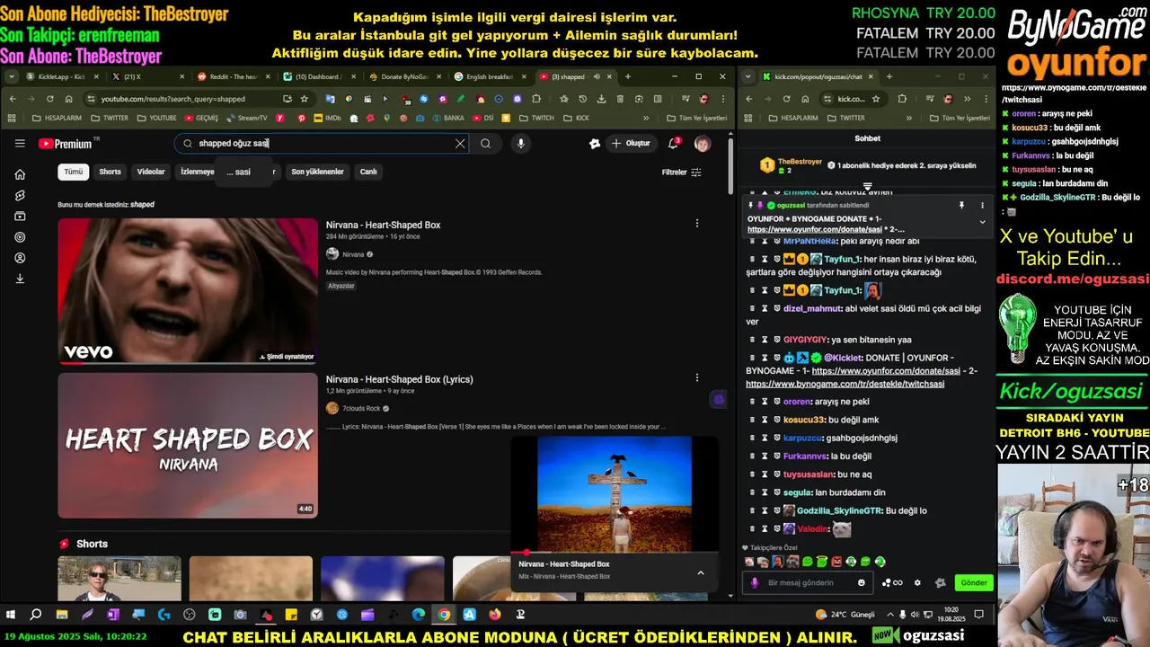The image size is (1150, 647).
Task: Click the suggested term shaped
Action: (x=142, y=205)
